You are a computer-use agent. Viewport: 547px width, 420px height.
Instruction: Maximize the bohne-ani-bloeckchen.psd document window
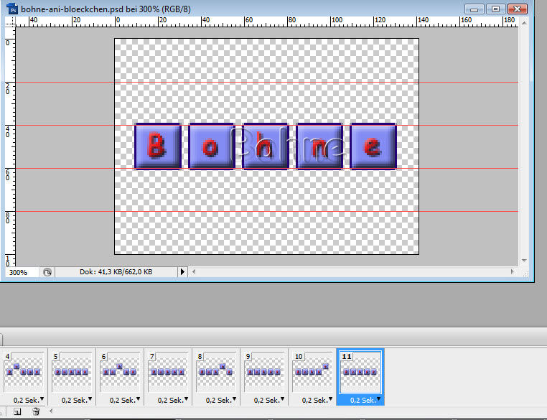[x=495, y=9]
